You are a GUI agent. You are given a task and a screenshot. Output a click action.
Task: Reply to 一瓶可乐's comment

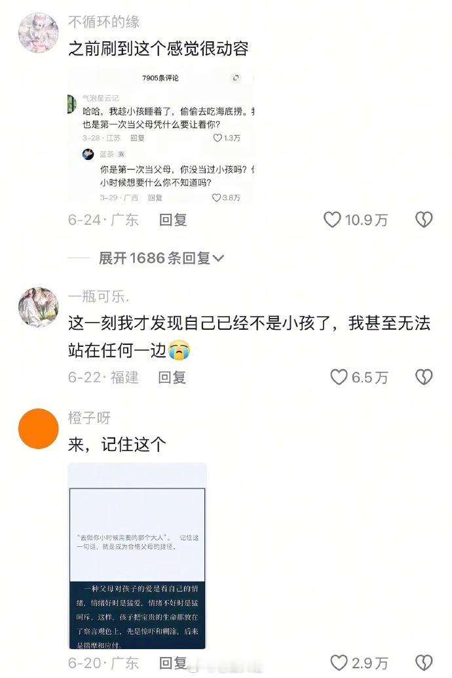coord(172,377)
